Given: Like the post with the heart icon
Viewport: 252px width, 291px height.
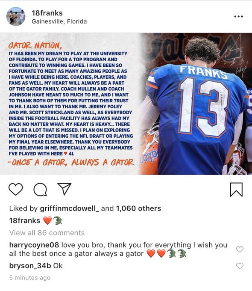Looking at the screenshot, I should [16, 189].
